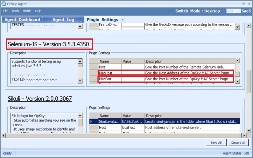Click horizontal scrollbar left arrow

point(3,136)
